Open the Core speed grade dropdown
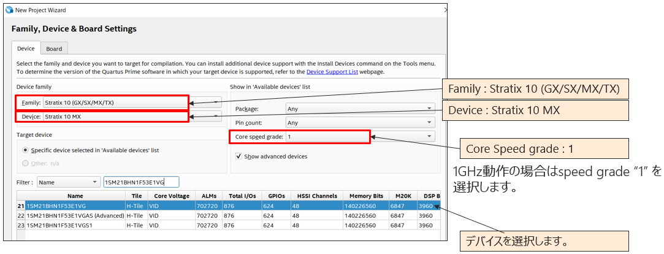664x254 pixels. [429, 136]
